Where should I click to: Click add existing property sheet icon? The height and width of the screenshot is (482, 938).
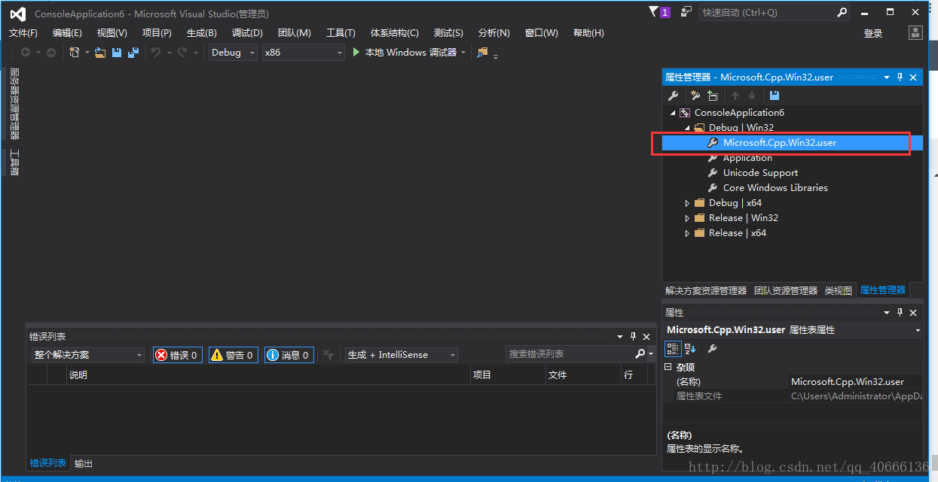tap(713, 95)
